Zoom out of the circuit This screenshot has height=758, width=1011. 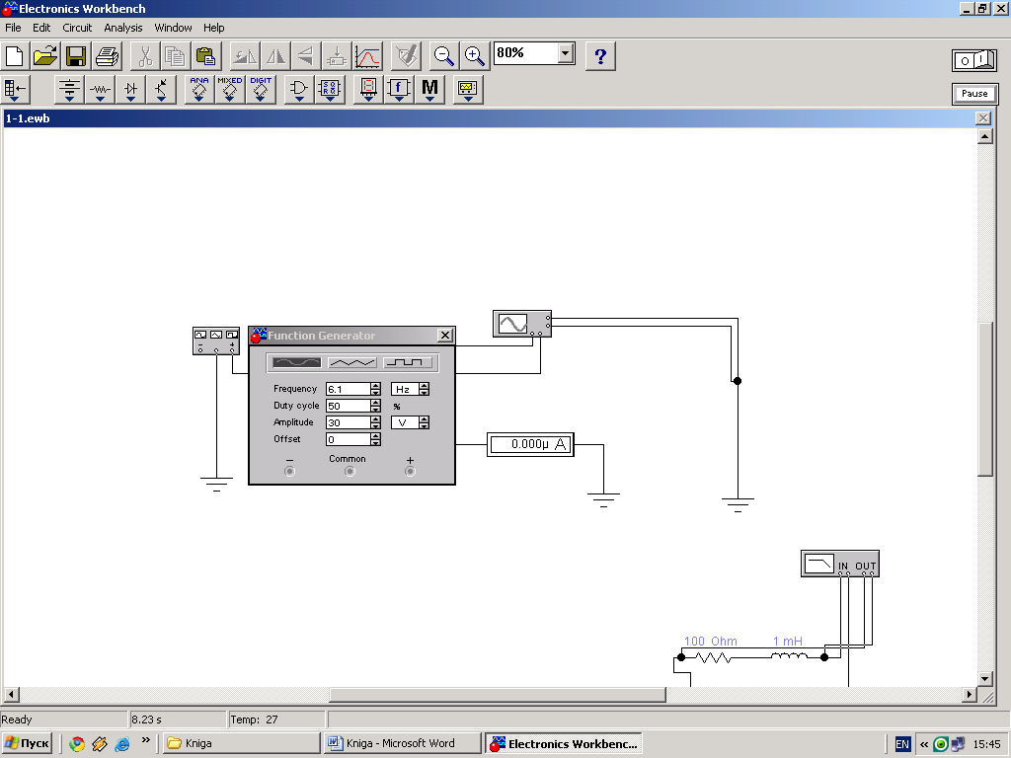443,56
